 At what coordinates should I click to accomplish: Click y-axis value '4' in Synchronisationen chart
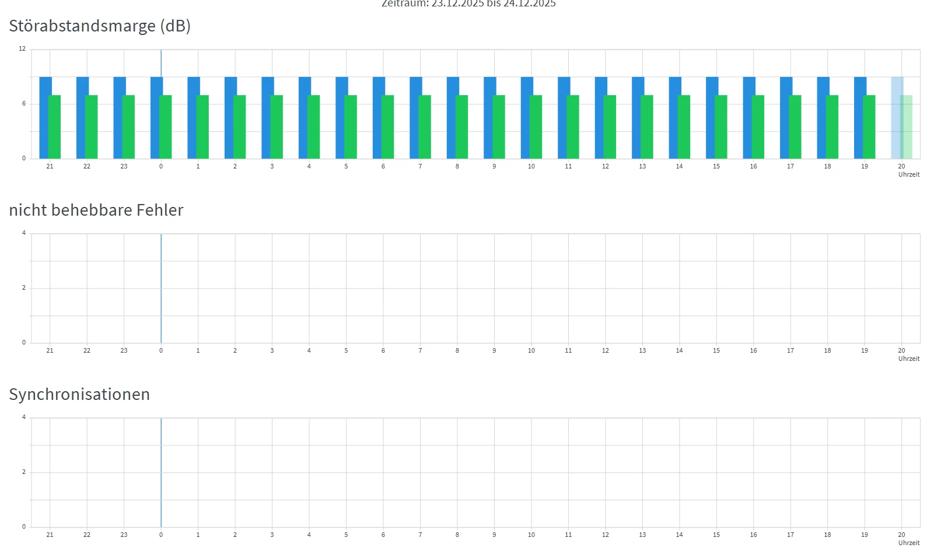click(x=24, y=417)
